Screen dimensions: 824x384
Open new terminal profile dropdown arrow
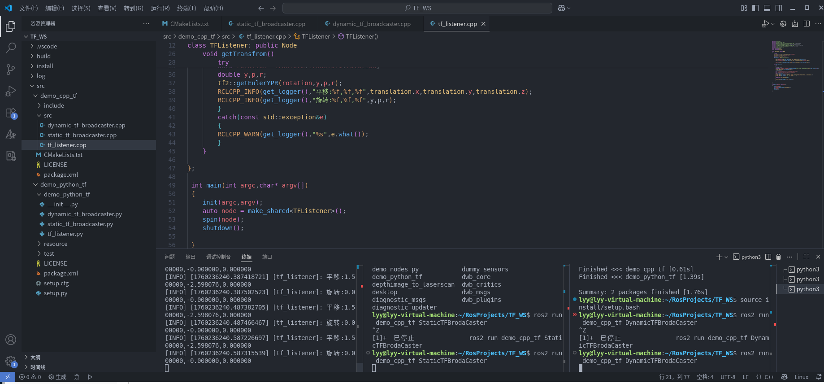[x=726, y=257]
